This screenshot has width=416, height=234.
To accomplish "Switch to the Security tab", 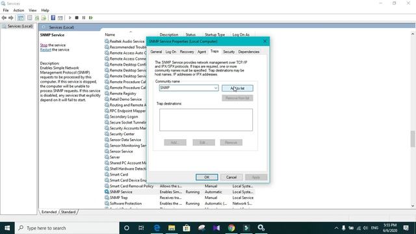I will click(x=229, y=52).
